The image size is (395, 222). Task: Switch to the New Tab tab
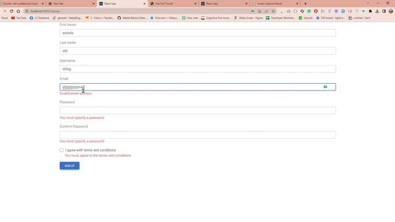point(72,4)
